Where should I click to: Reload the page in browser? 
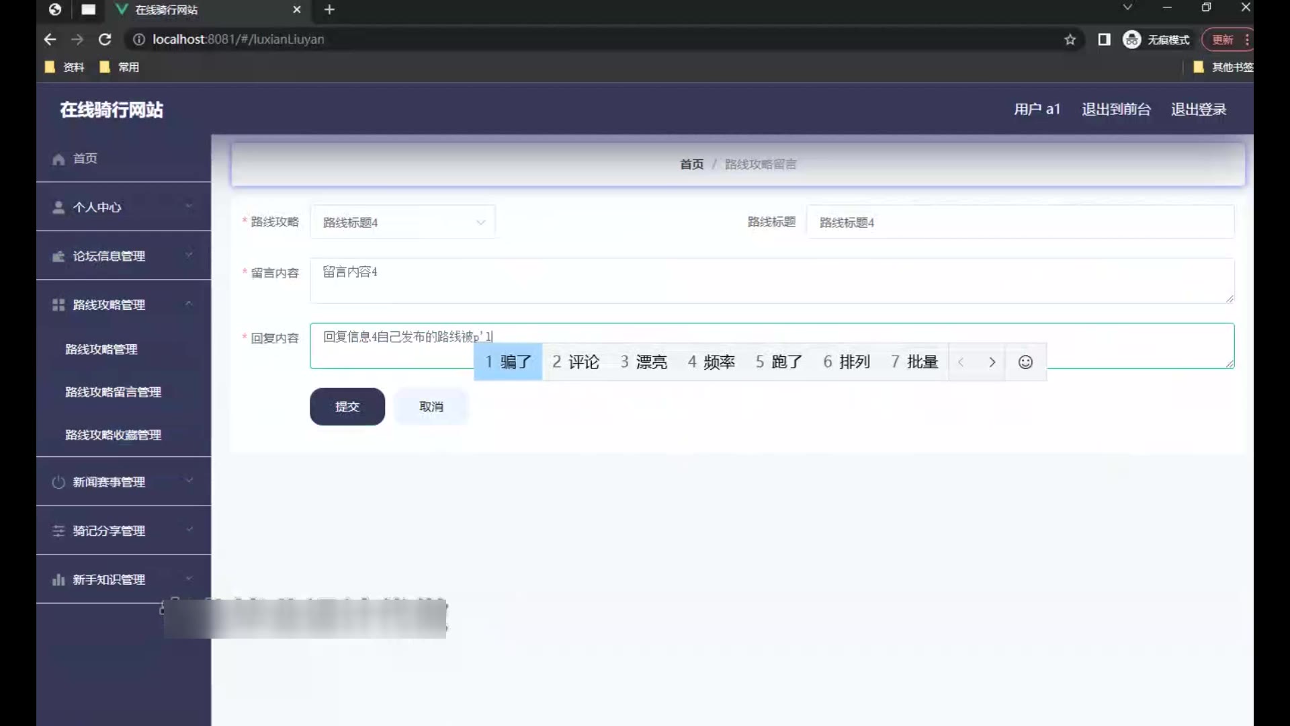point(105,40)
